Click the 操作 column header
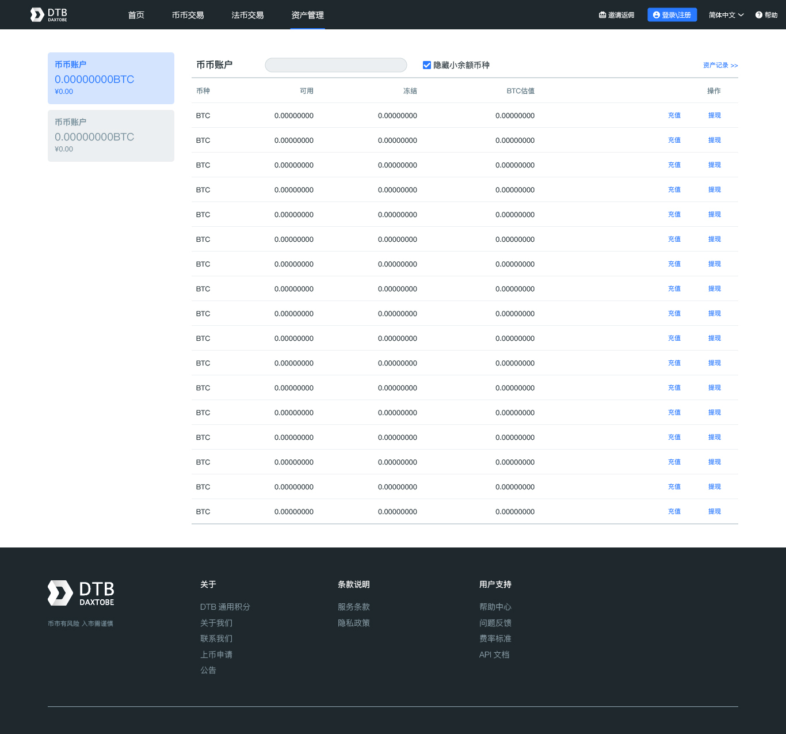Screen dimensions: 786x734 (x=714, y=91)
